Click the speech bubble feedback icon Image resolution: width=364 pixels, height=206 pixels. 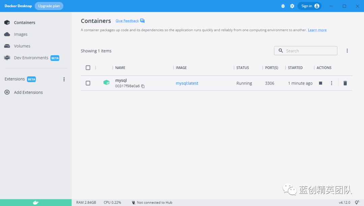[x=142, y=21]
